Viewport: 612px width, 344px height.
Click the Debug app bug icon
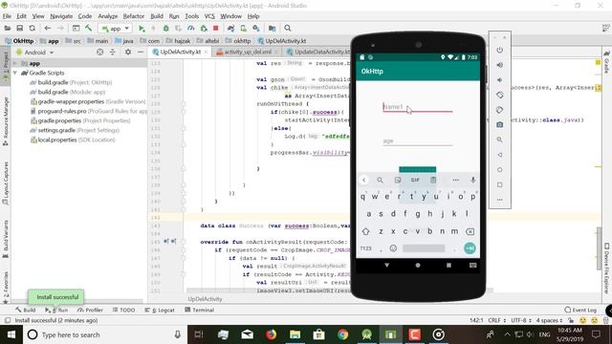coord(165,29)
